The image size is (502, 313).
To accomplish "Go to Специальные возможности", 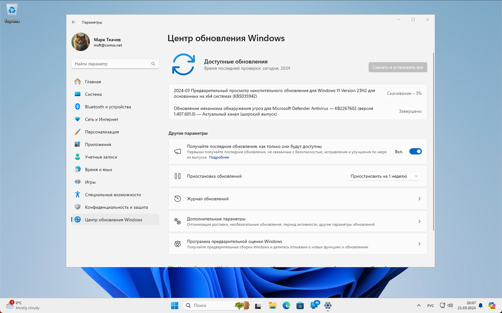I will pyautogui.click(x=115, y=195).
